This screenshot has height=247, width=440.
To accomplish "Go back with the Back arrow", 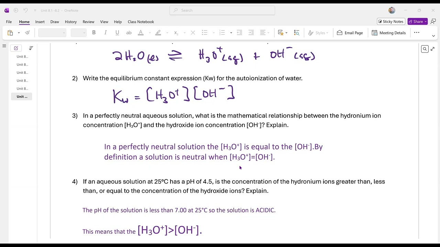I will pyautogui.click(x=16, y=10).
